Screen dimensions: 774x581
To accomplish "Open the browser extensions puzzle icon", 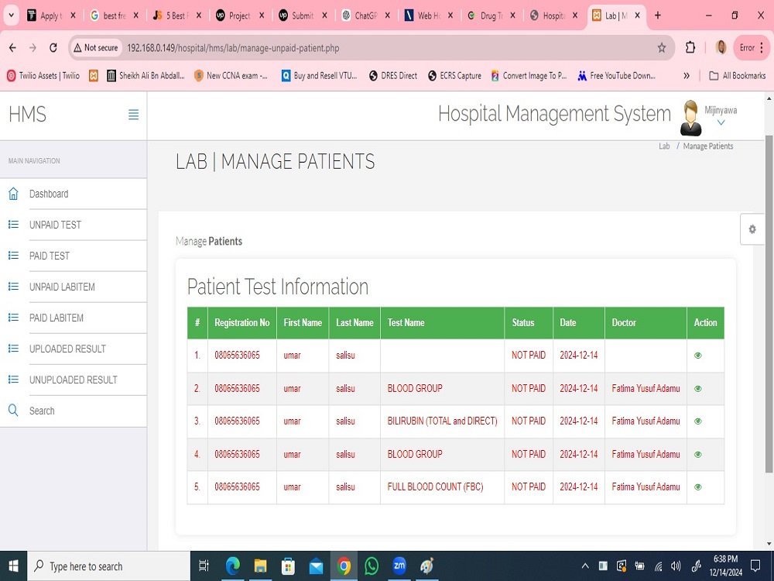I will 690,48.
